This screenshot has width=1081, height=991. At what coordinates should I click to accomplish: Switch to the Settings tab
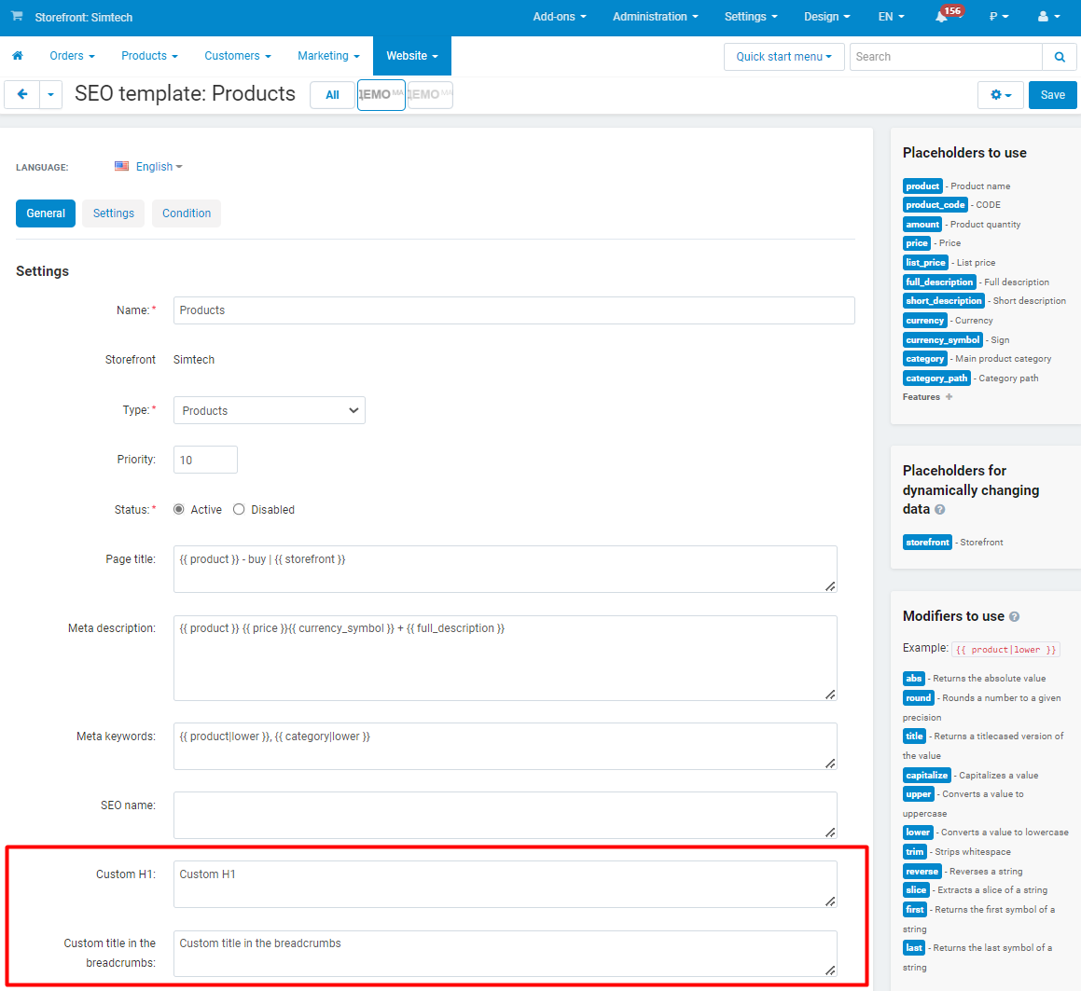(x=114, y=213)
